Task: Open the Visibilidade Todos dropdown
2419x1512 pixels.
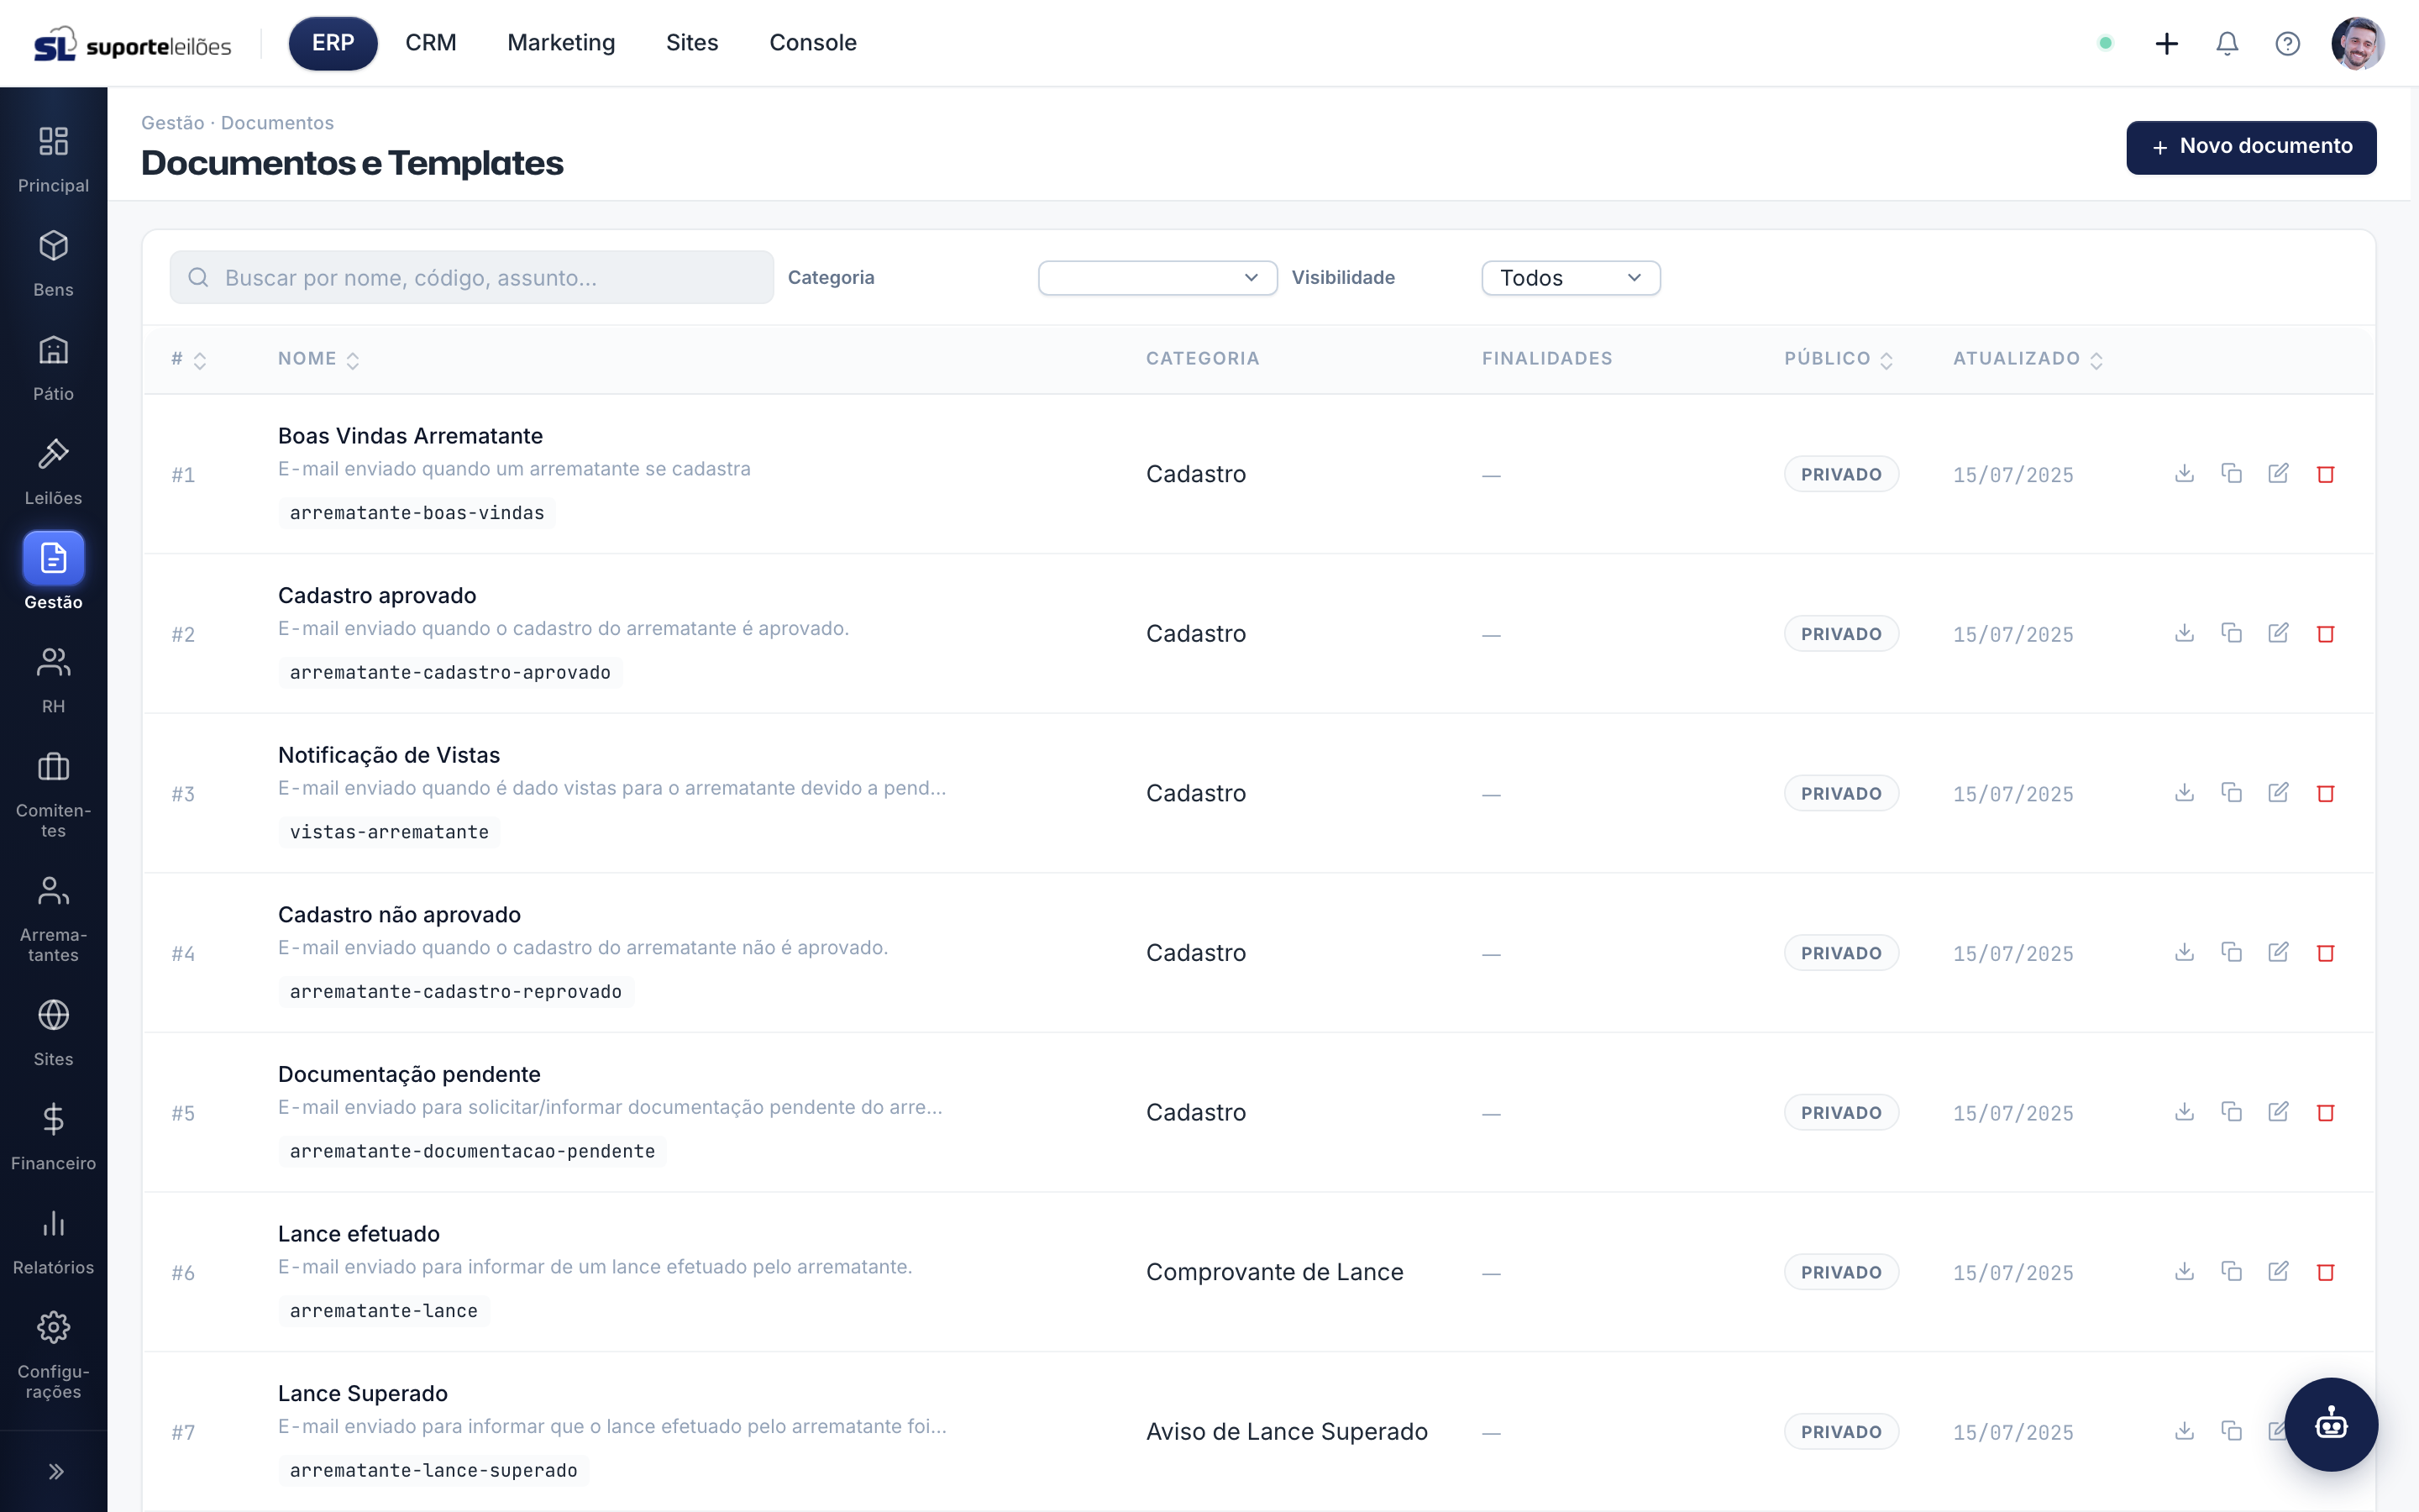Action: 1571,278
